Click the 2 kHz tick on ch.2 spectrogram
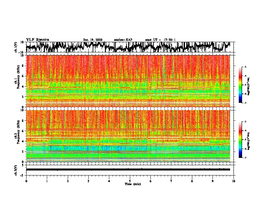 23,152
